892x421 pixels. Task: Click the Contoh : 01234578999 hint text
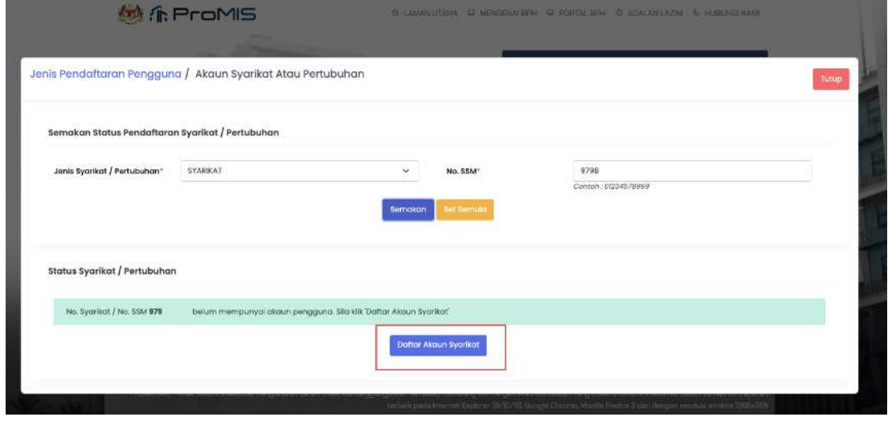[612, 186]
